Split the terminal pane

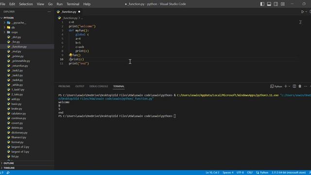[x=294, y=87]
